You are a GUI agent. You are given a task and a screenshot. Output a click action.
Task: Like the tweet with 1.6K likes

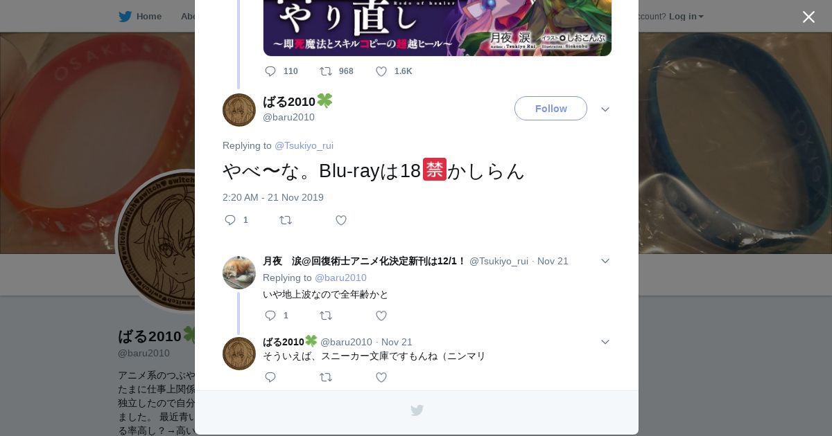(x=381, y=71)
